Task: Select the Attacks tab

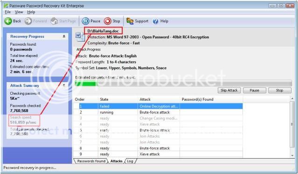Action: [116, 161]
